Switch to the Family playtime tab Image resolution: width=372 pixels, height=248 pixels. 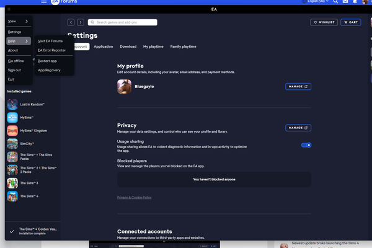tap(183, 46)
